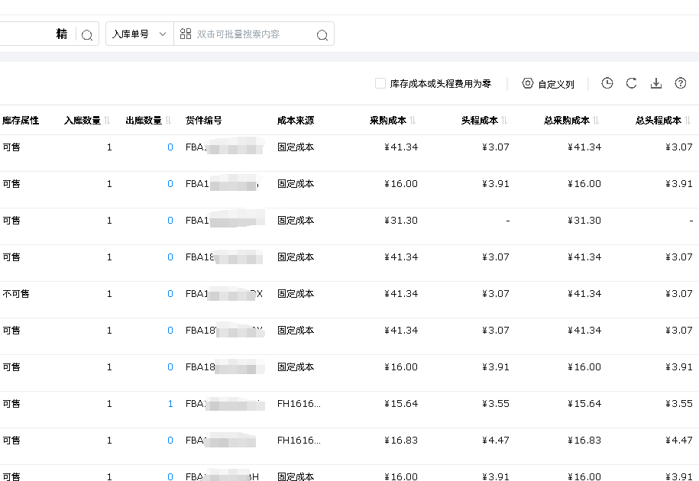Screen dimensions: 699x481
Task: Sort by 入库数量 column sort icon
Action: (108, 121)
